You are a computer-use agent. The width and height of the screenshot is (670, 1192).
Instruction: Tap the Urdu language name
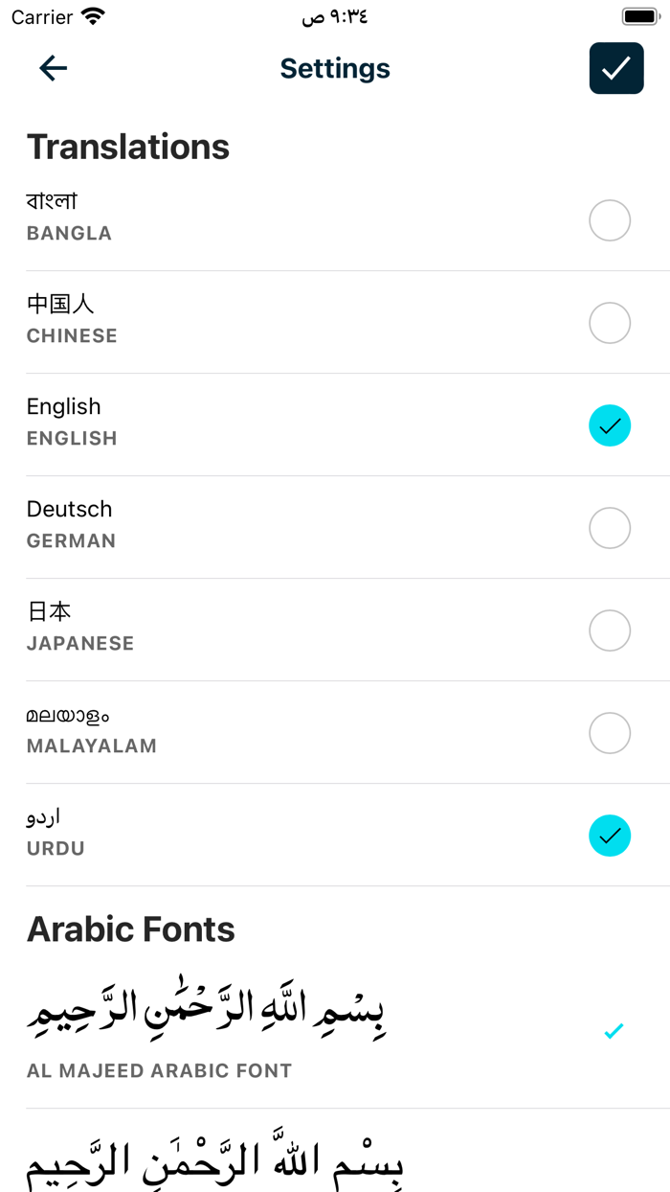click(x=43, y=816)
